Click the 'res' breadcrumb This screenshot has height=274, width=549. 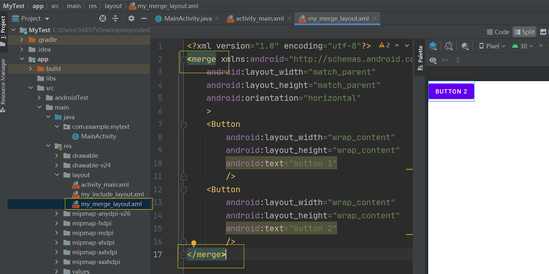(93, 6)
